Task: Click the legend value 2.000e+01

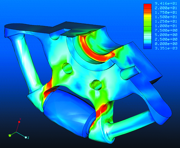Action: click(166, 8)
